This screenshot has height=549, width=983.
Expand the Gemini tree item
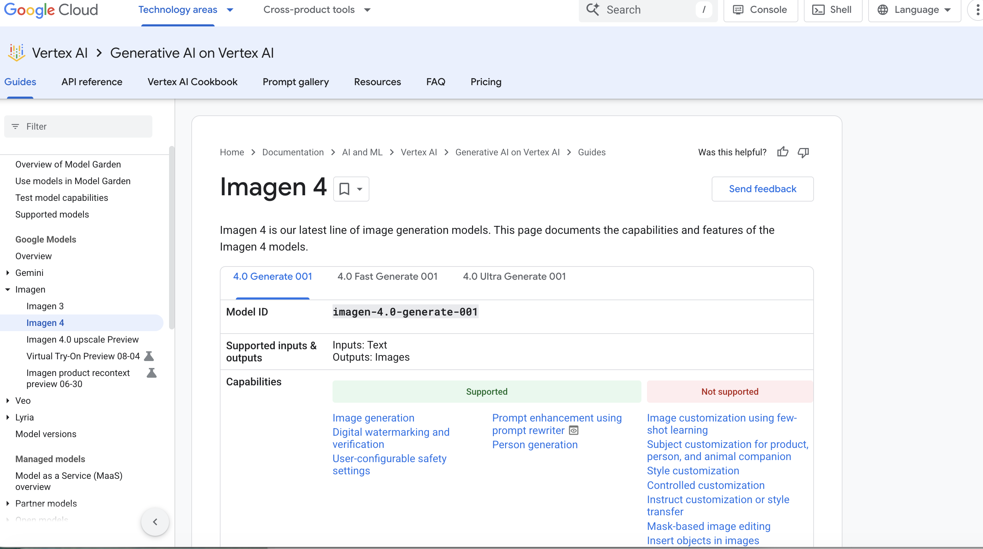point(8,273)
